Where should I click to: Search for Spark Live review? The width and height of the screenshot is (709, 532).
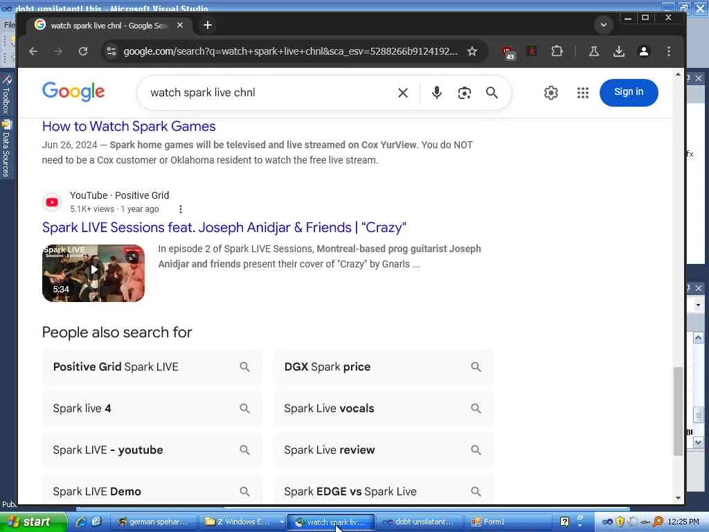(384, 450)
